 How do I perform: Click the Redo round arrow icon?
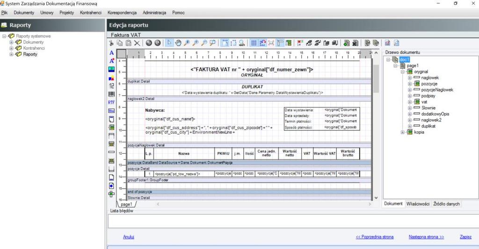click(x=157, y=43)
